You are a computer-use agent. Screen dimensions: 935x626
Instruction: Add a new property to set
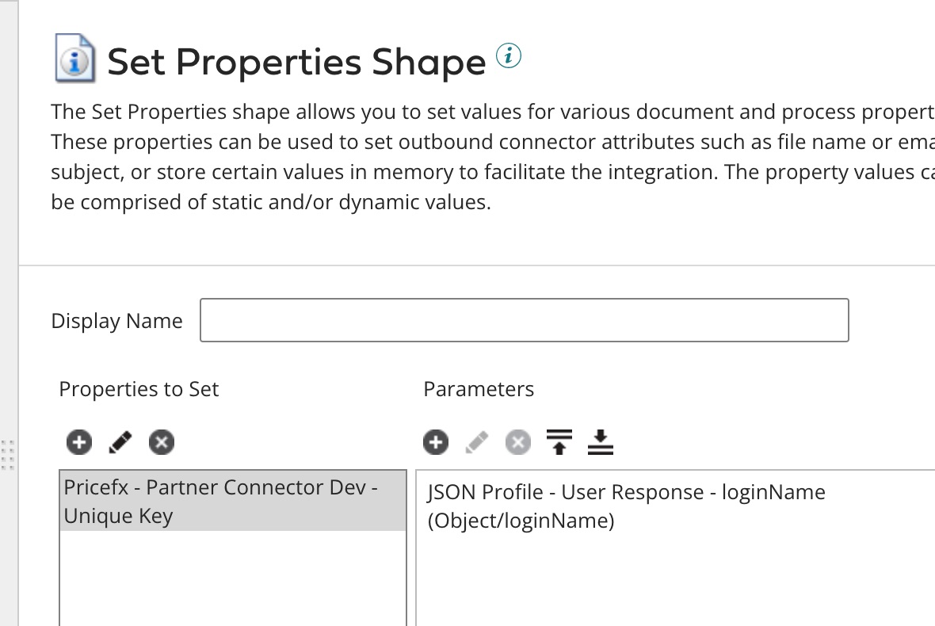78,442
